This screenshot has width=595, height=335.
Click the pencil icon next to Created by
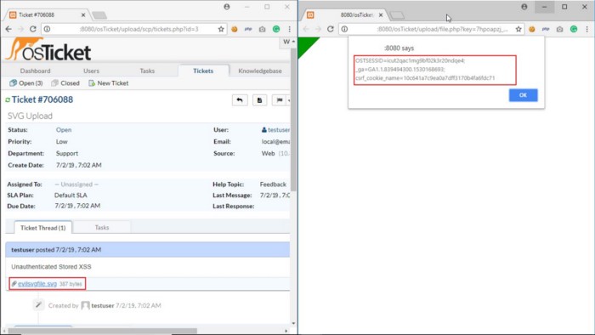point(38,304)
